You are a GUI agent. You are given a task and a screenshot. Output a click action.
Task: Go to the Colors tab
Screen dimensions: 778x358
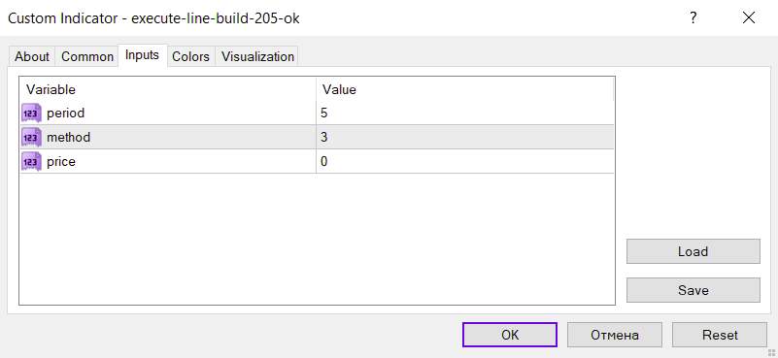[190, 56]
